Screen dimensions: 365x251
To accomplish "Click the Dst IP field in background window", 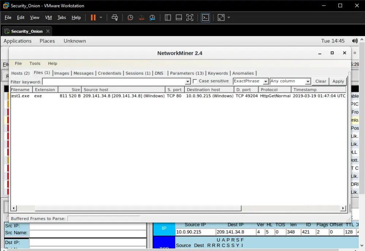I will (x=88, y=242).
